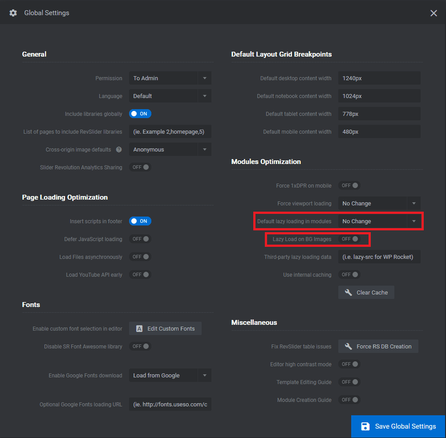
Task: Click the wrench icon on Force RS DB Creation
Action: 349,346
